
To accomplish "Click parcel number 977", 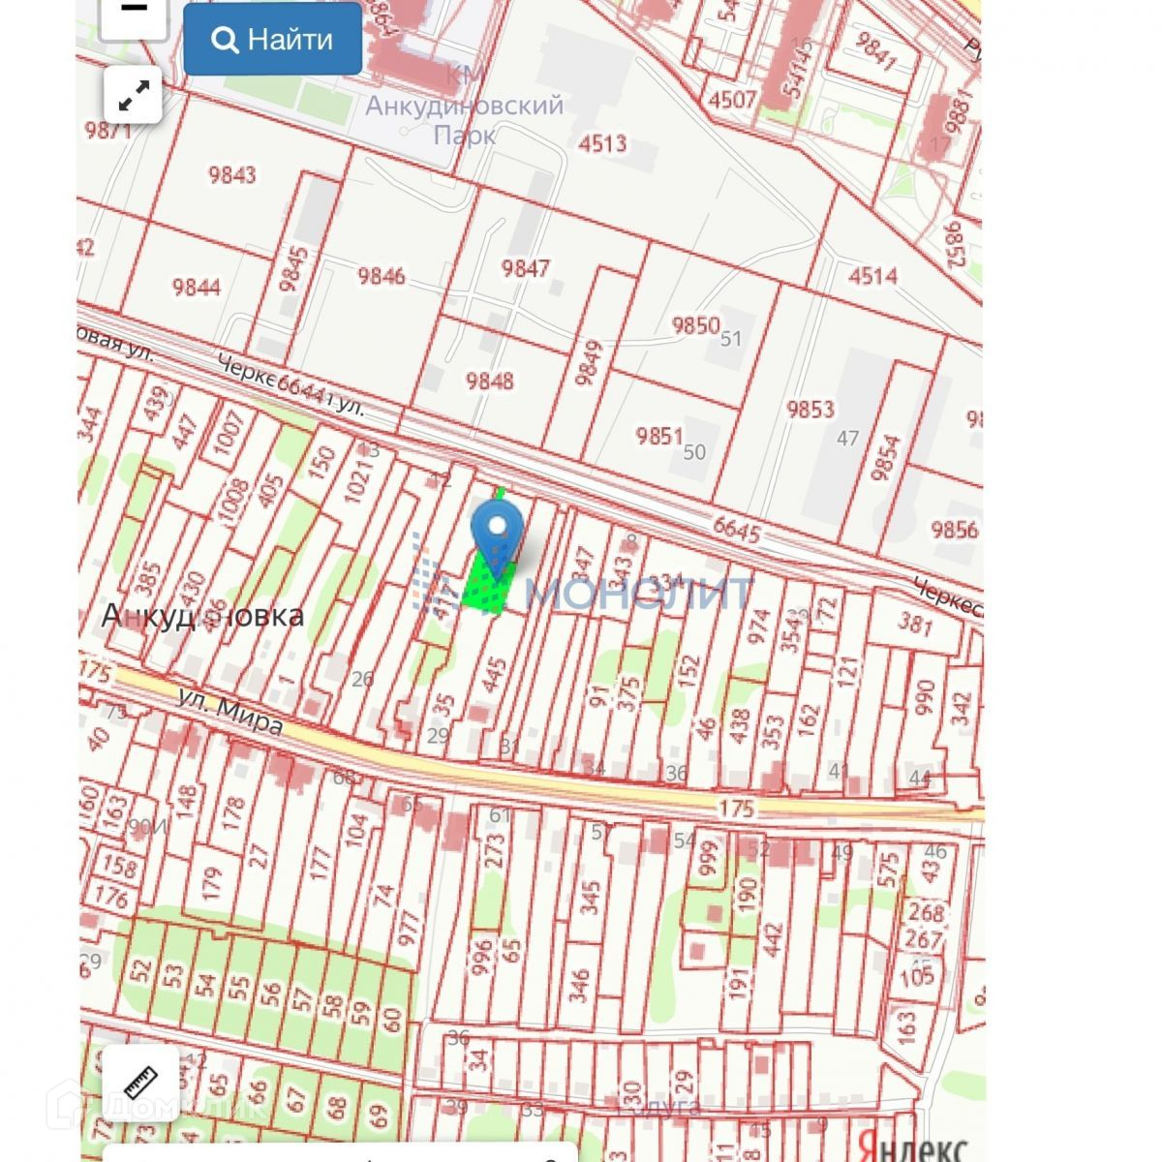I will (409, 927).
